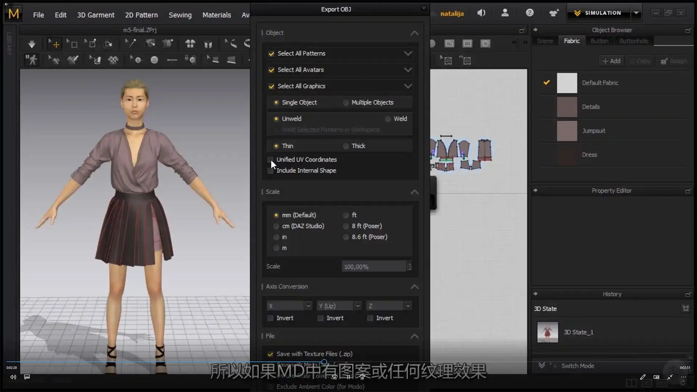Switch to the Scene tab

[x=545, y=41]
